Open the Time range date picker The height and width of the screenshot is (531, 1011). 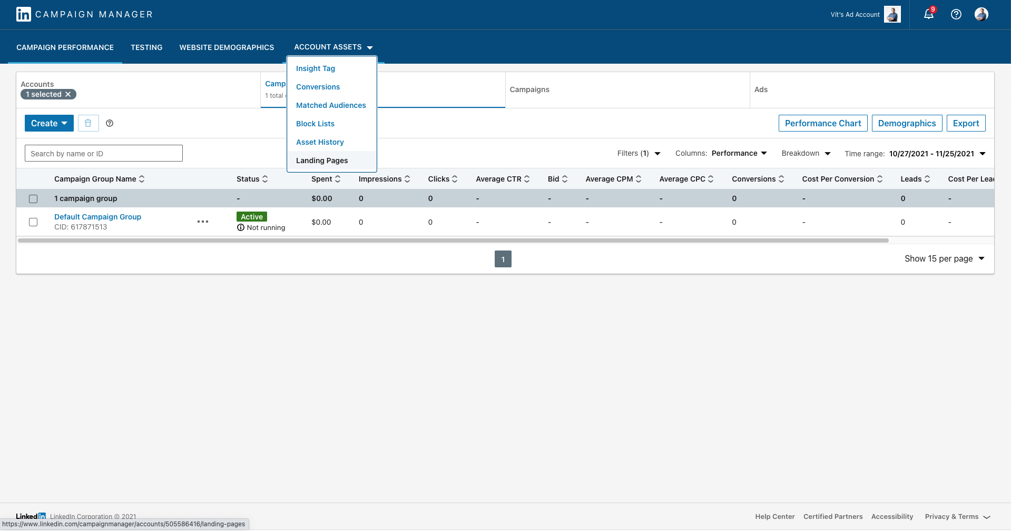tap(936, 154)
